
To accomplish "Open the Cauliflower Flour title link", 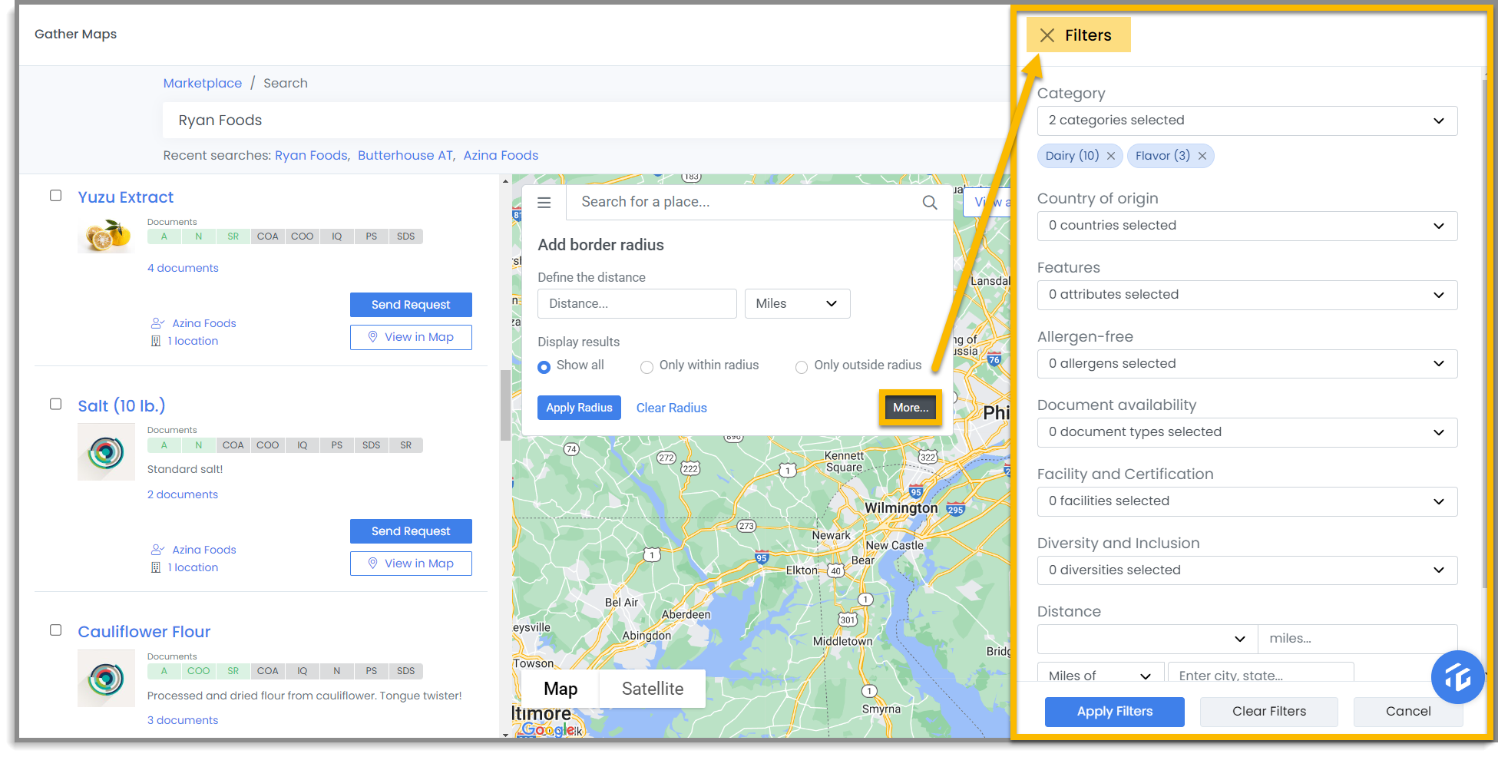I will [x=144, y=632].
